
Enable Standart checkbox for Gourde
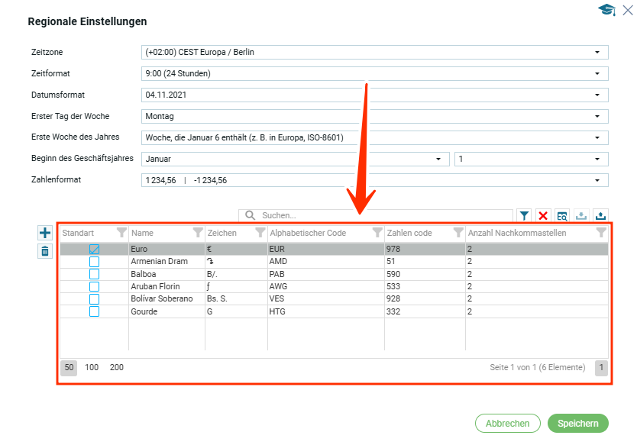[x=95, y=311]
